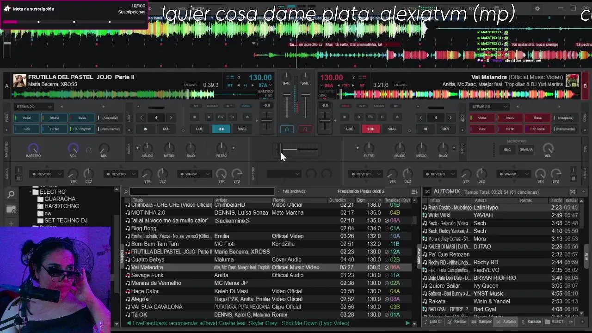
Task: Switch to Automix tab in sideview
Action: coord(506,322)
